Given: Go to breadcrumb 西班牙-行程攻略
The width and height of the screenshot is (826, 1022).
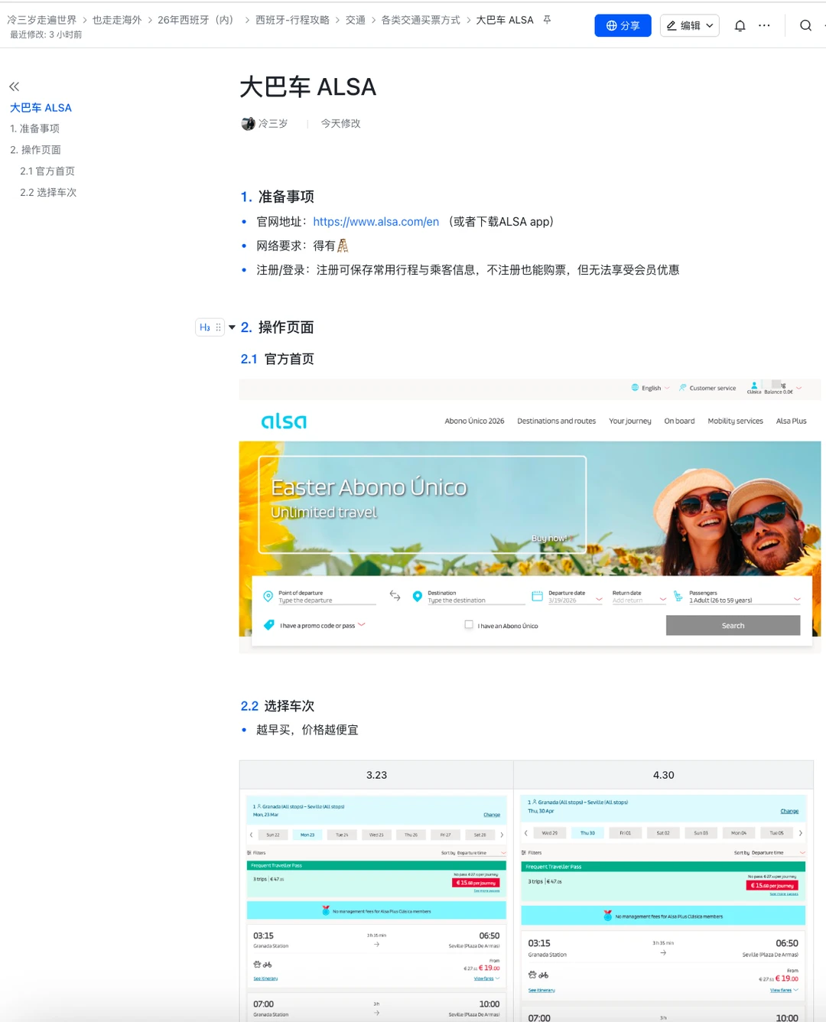Looking at the screenshot, I should [292, 20].
